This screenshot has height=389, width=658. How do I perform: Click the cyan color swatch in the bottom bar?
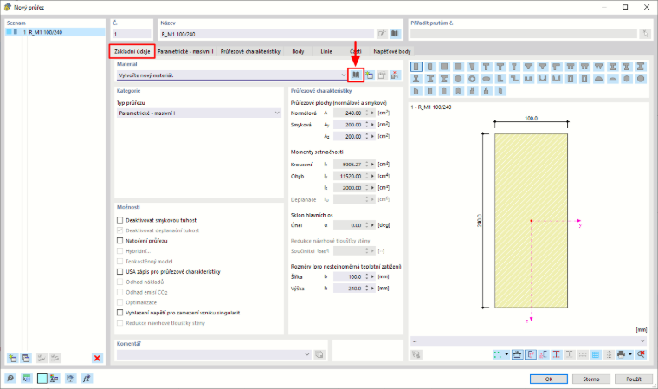tap(42, 379)
